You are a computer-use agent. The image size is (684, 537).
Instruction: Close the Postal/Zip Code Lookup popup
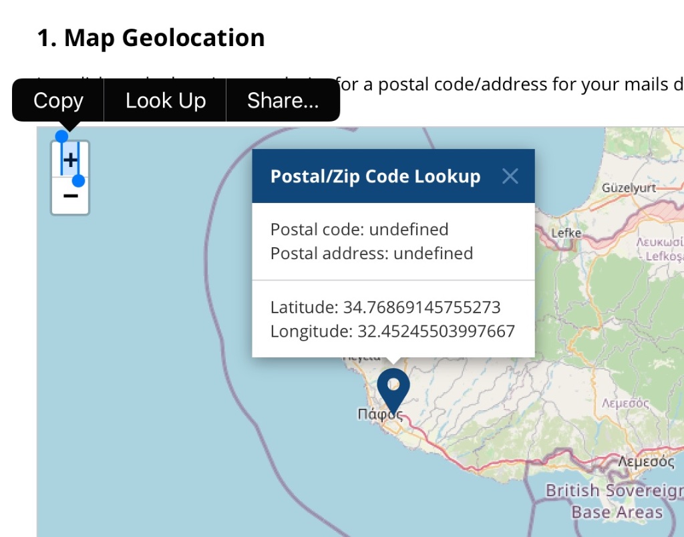coord(510,176)
